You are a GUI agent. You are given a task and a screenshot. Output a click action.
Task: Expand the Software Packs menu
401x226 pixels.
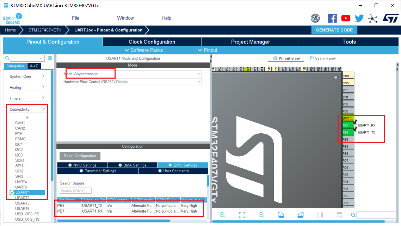[144, 50]
